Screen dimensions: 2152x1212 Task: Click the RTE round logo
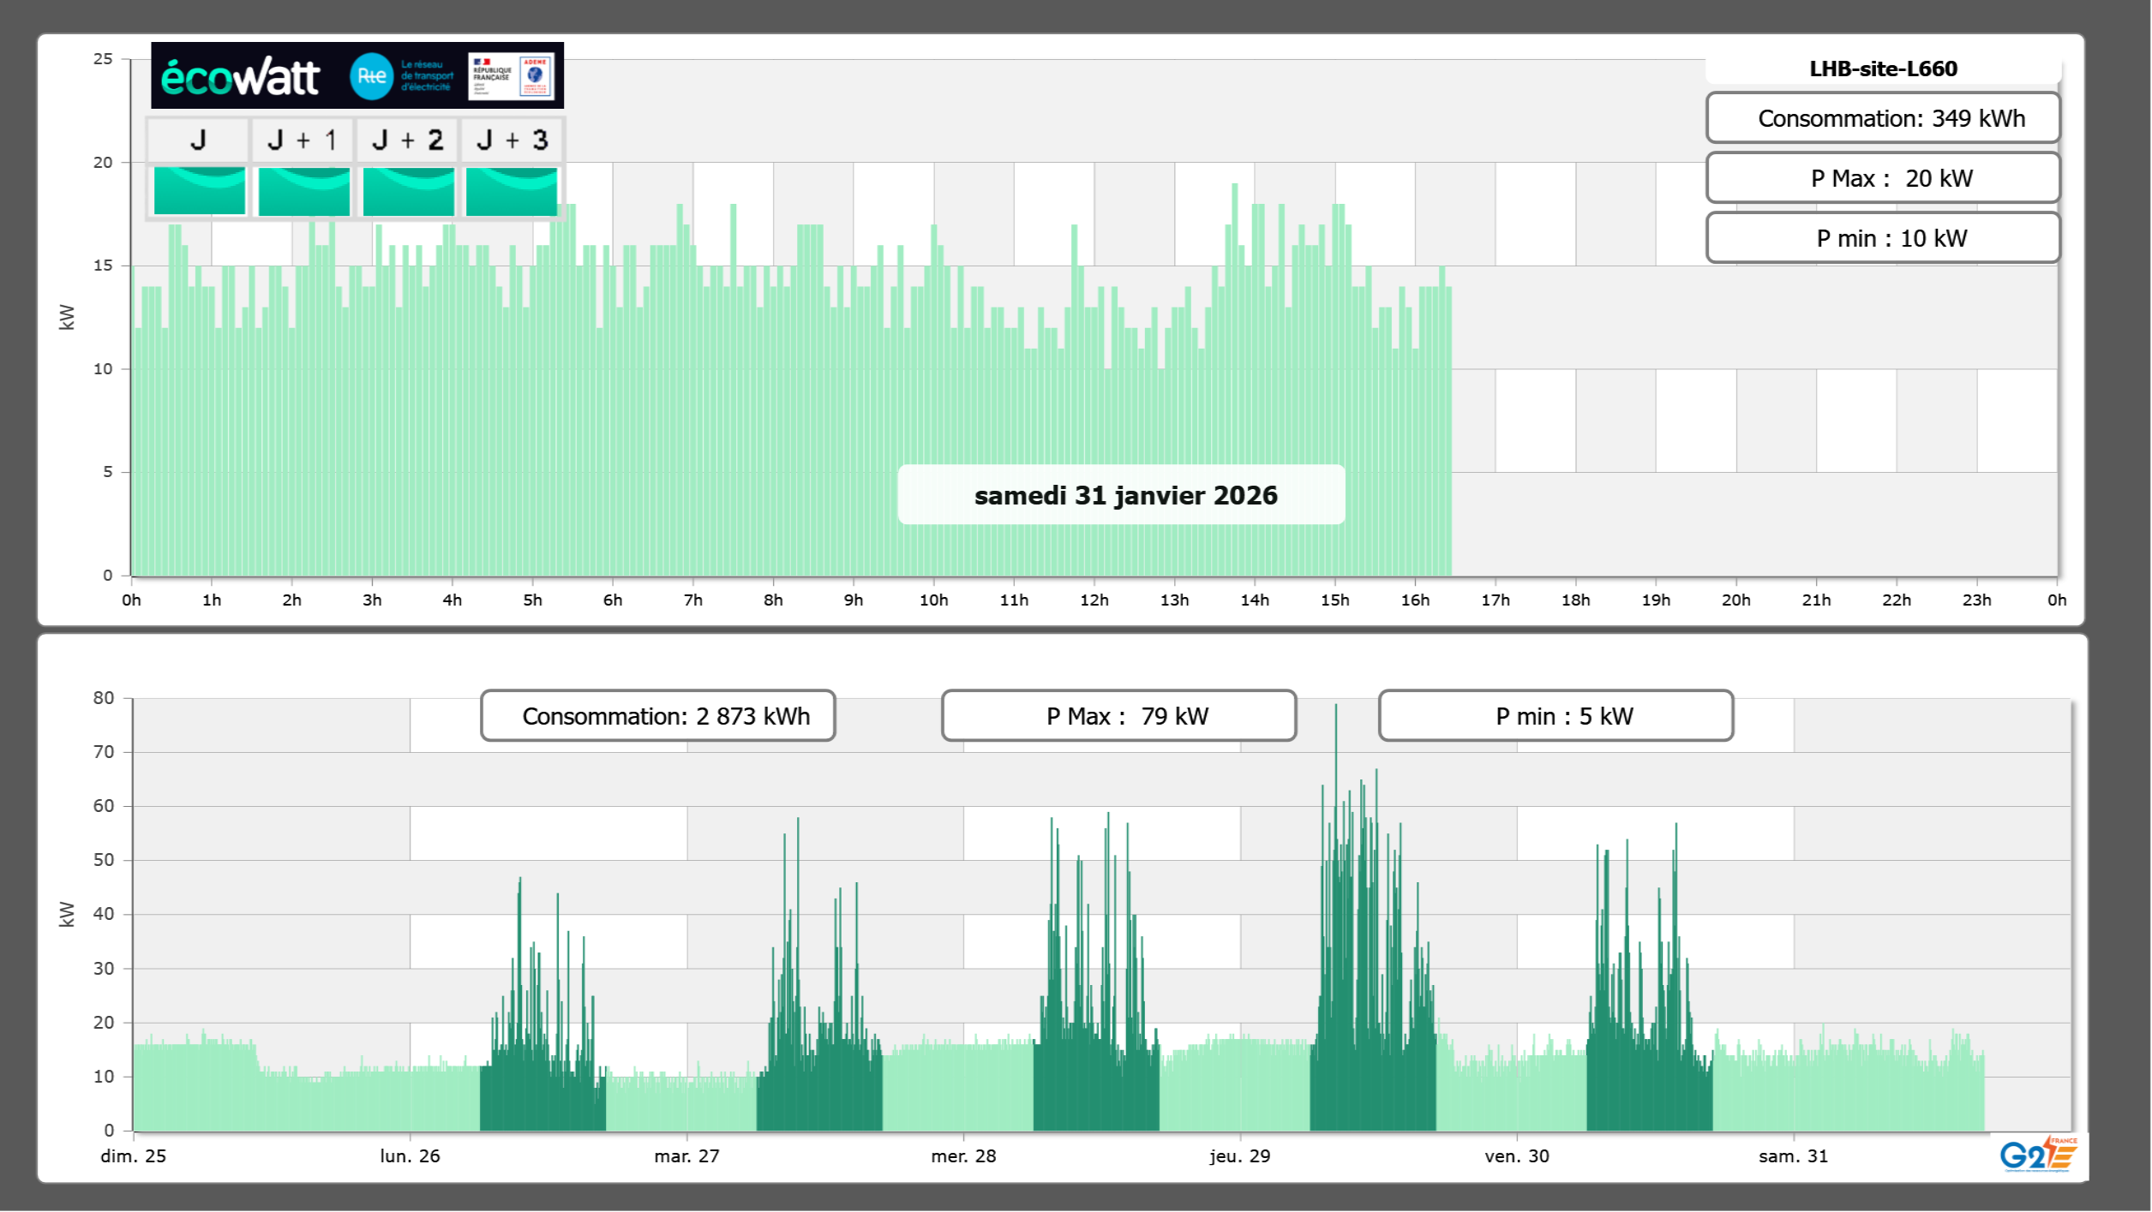371,76
